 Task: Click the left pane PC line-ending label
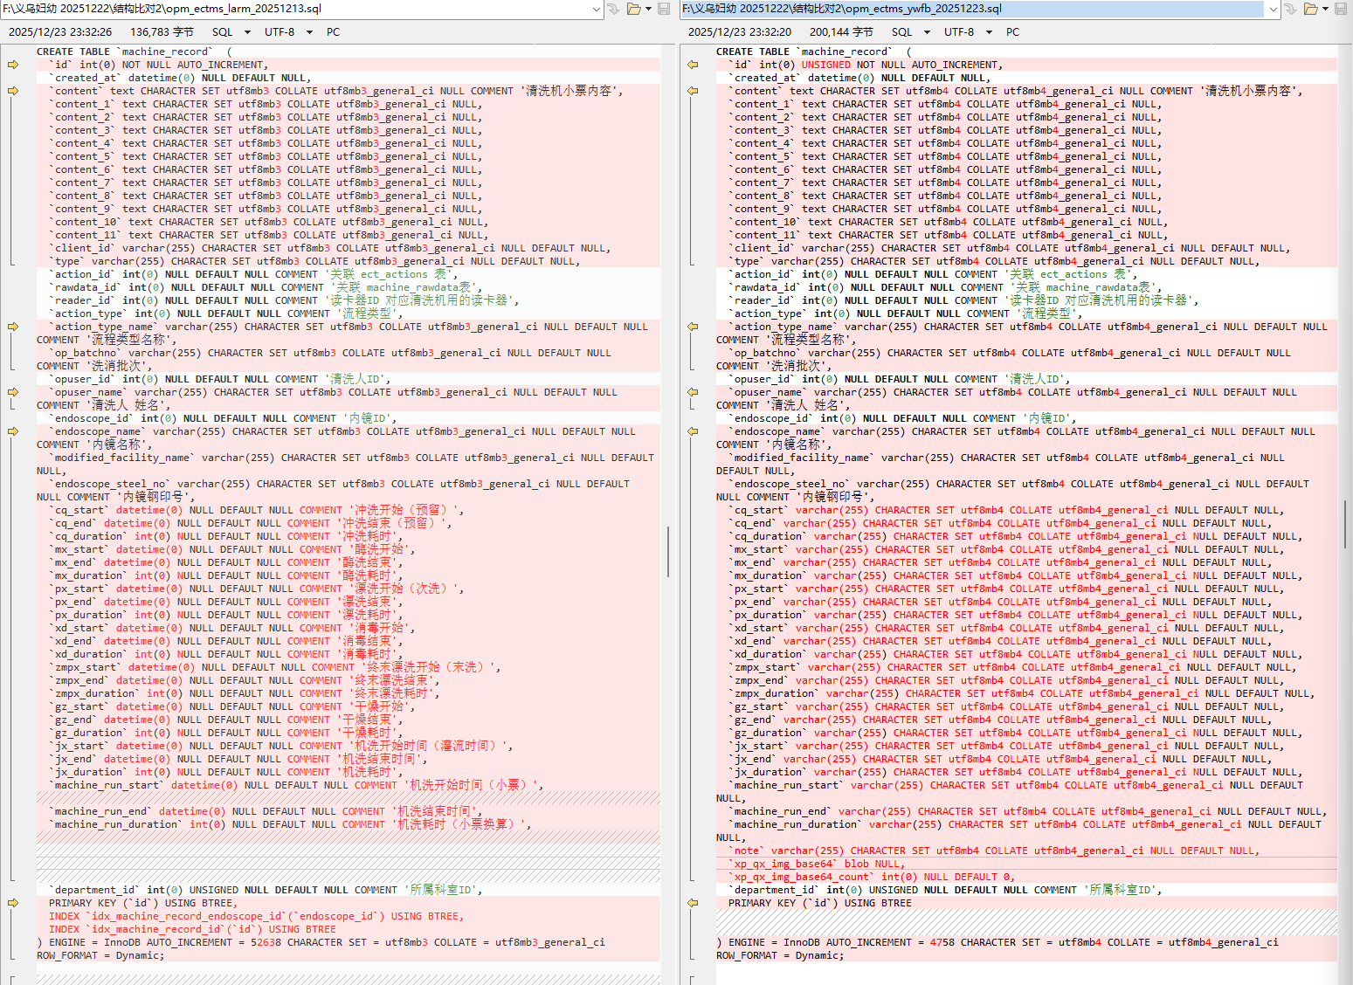point(333,32)
